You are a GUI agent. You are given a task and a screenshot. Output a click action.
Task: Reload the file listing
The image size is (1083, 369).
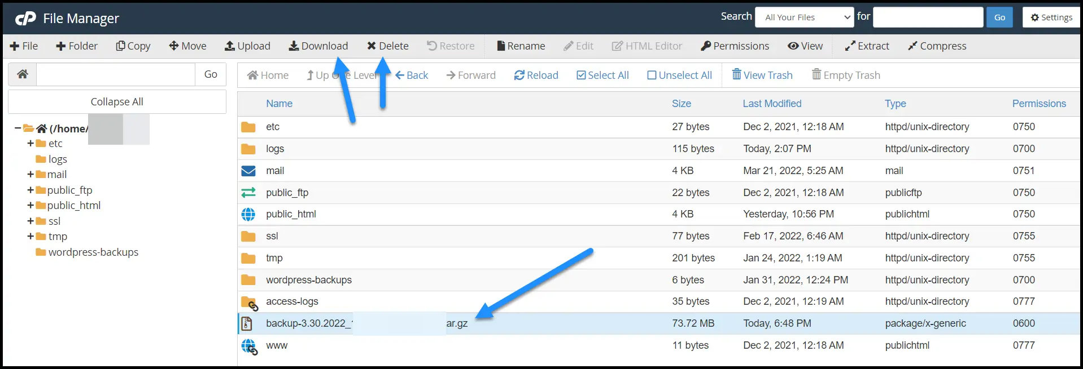pos(536,75)
